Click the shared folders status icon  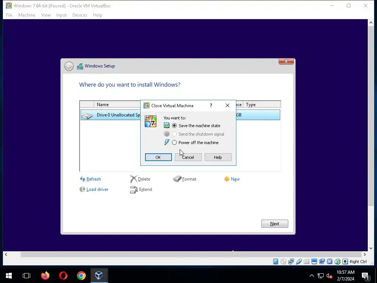click(x=306, y=262)
